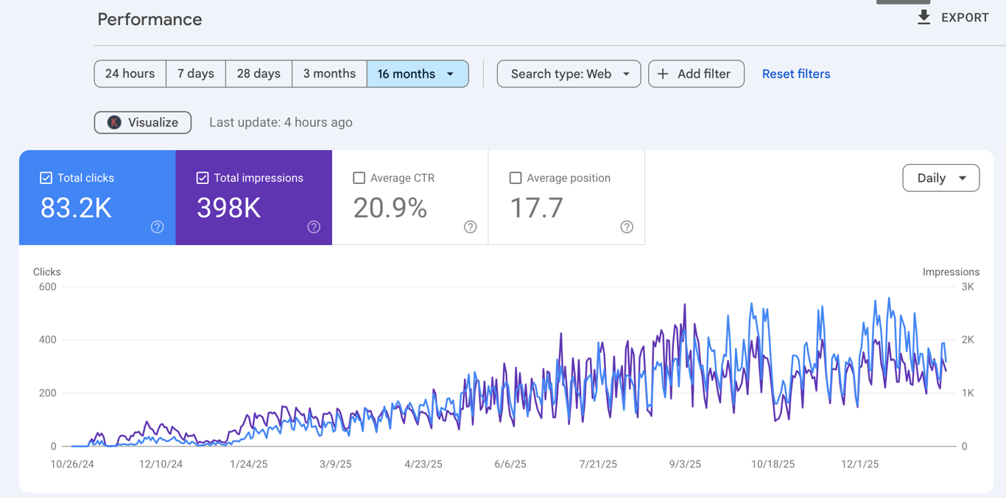The width and height of the screenshot is (1006, 498).
Task: Select the 24 hours date range
Action: tap(130, 74)
